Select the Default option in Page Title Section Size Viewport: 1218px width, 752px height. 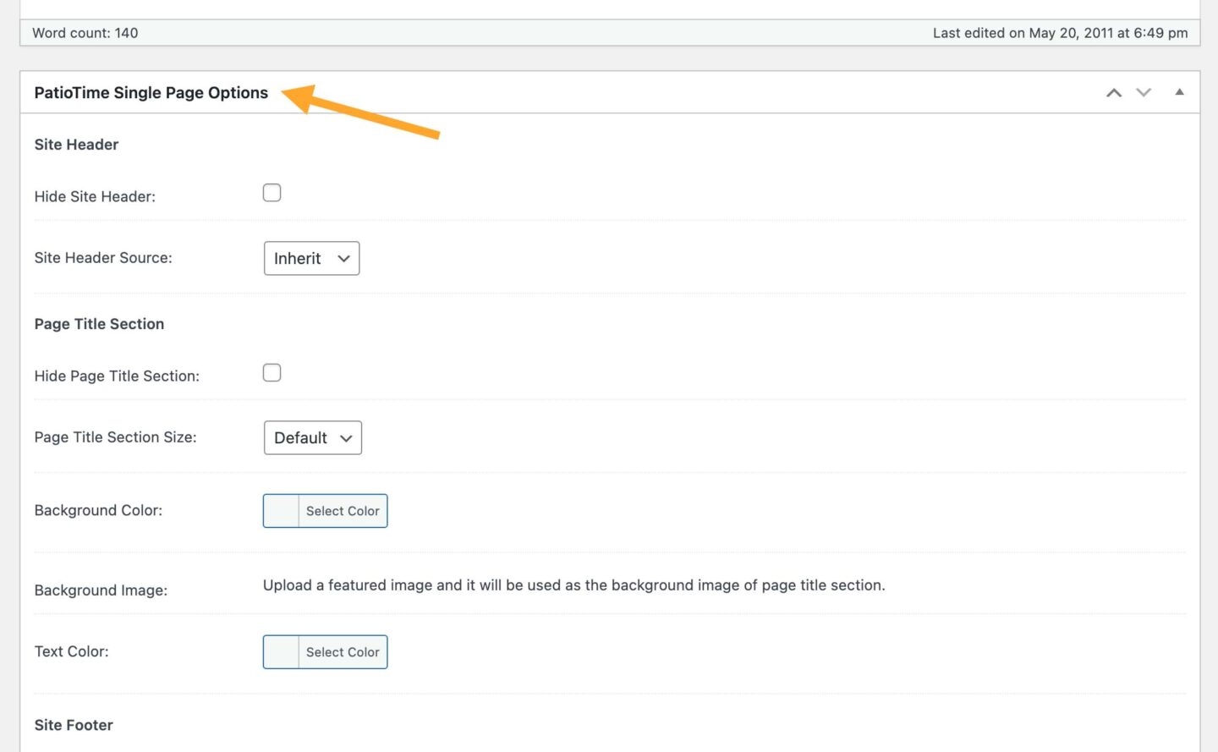click(x=312, y=437)
